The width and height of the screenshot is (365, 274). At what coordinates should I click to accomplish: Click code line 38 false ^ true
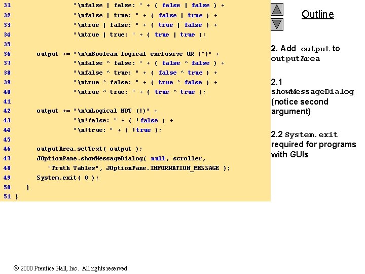pyautogui.click(x=145, y=73)
